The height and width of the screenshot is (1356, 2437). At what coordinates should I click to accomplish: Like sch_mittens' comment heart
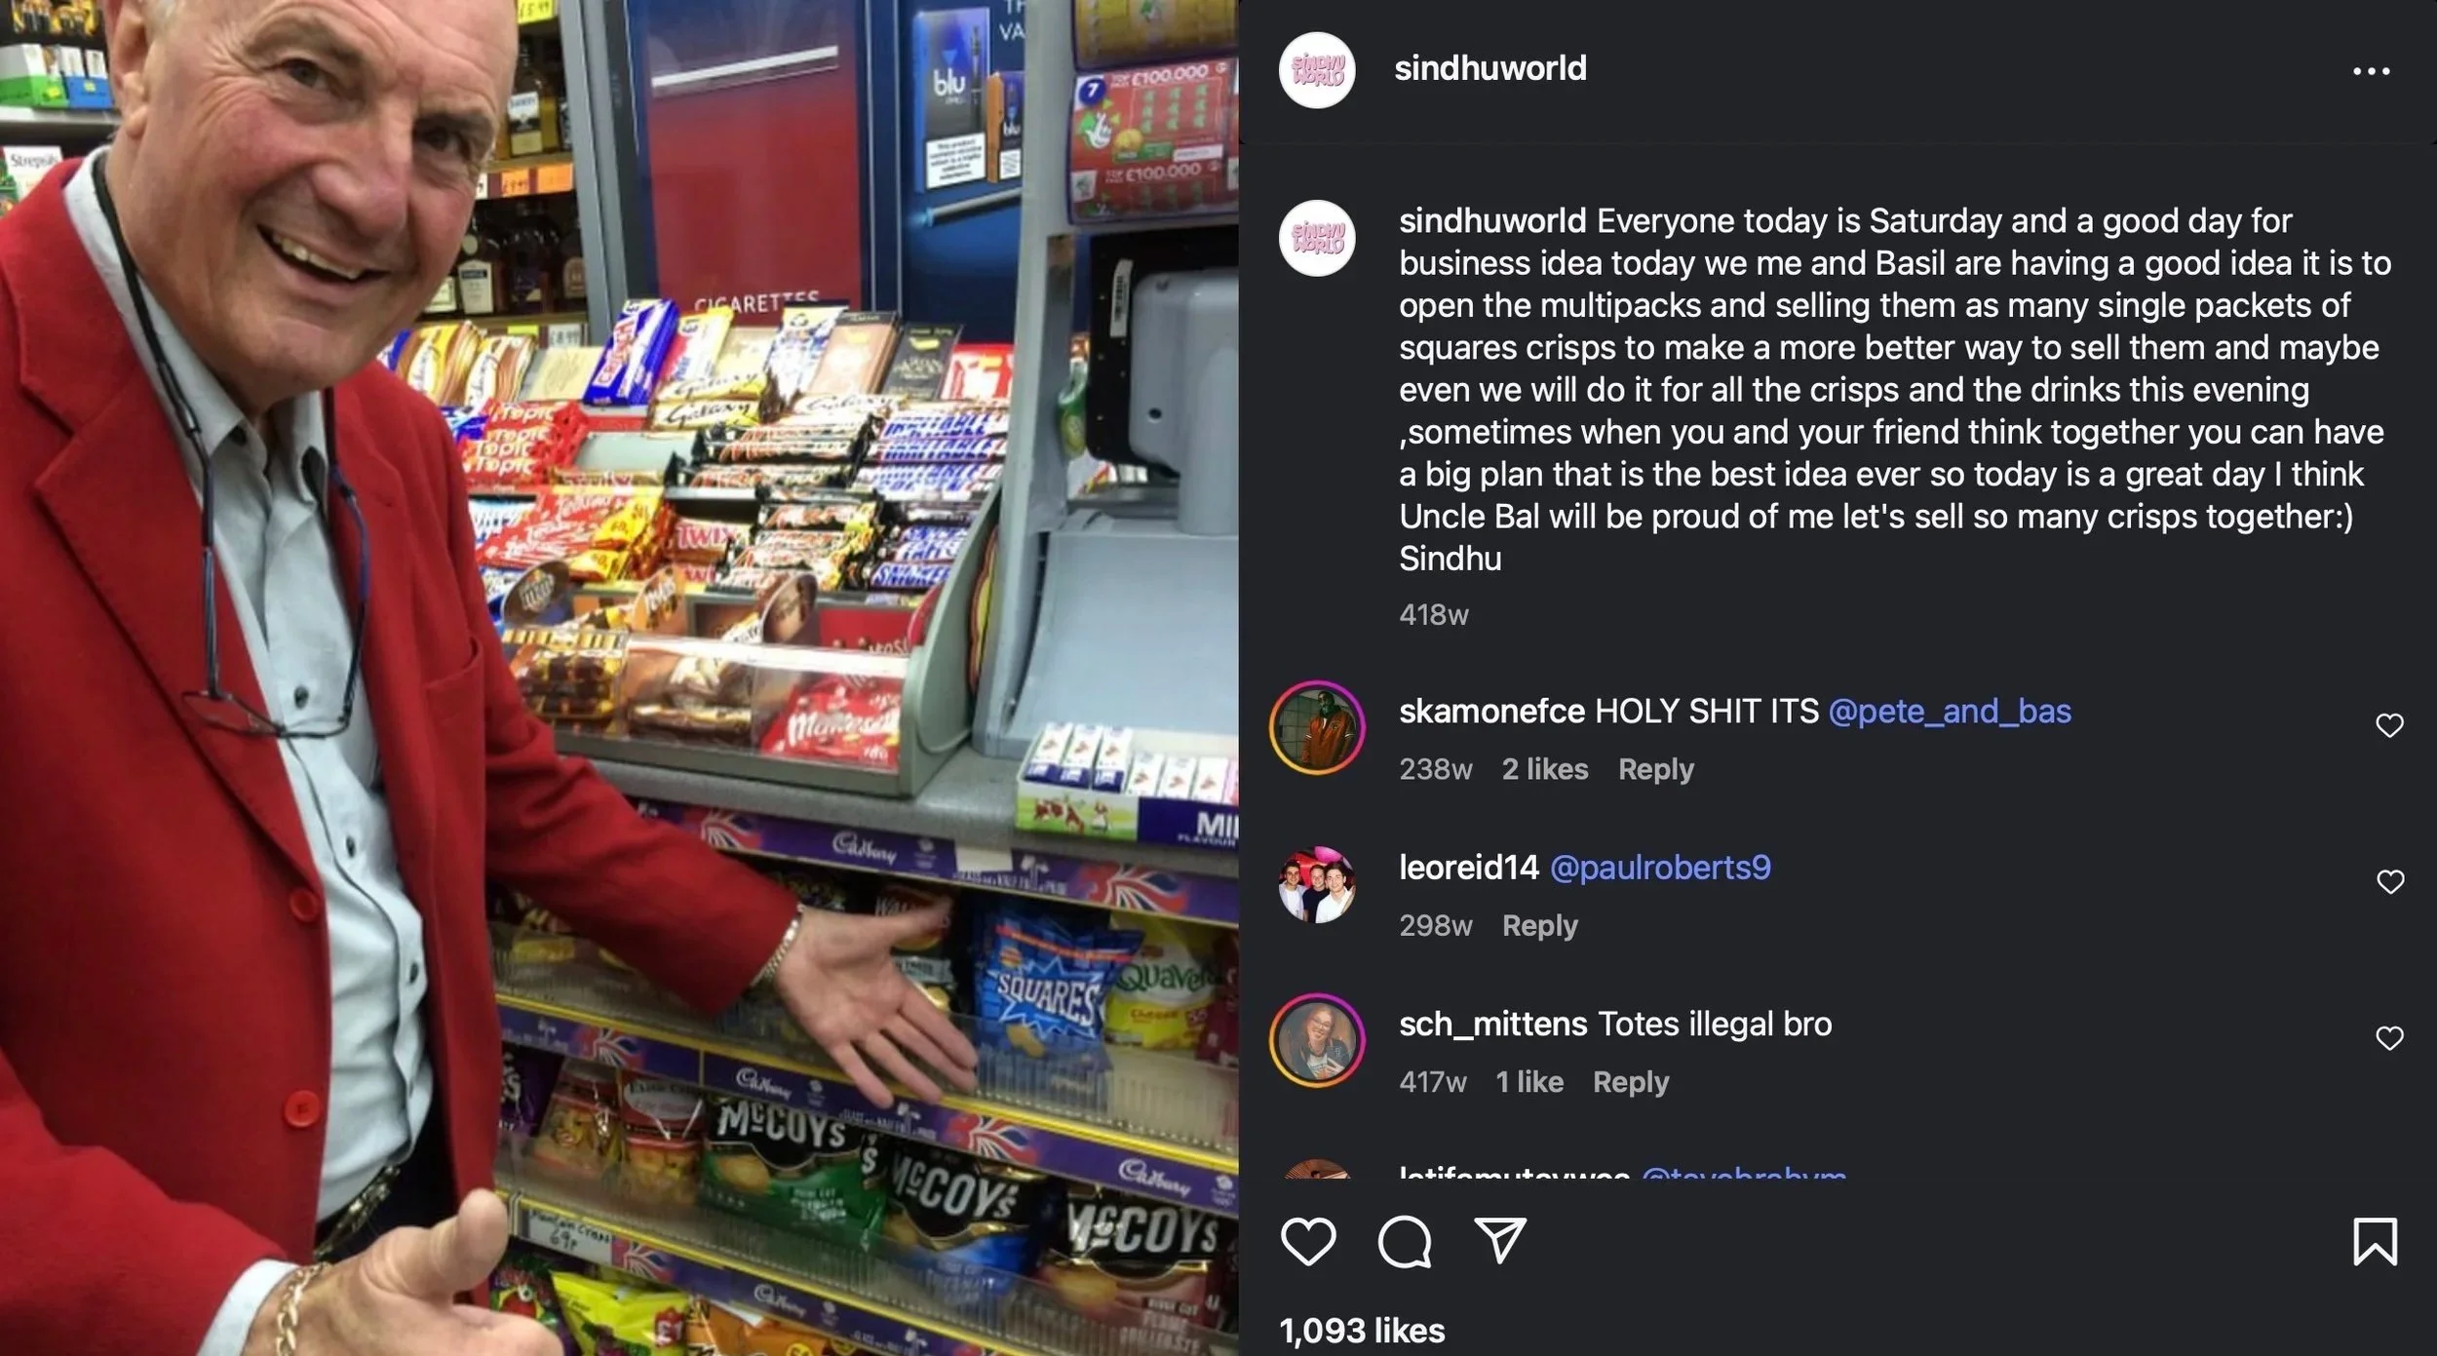coord(2389,1037)
